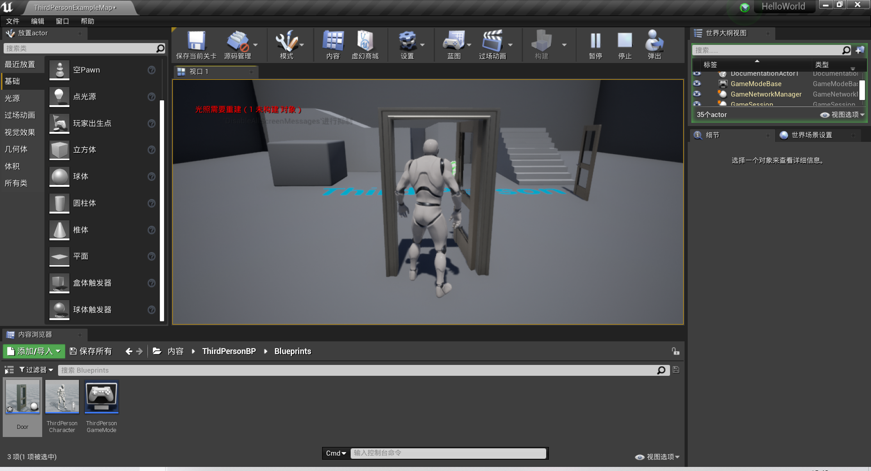Viewport: 871px width, 471px height.
Task: Select the Door blueprint thumbnail
Action: pos(22,398)
